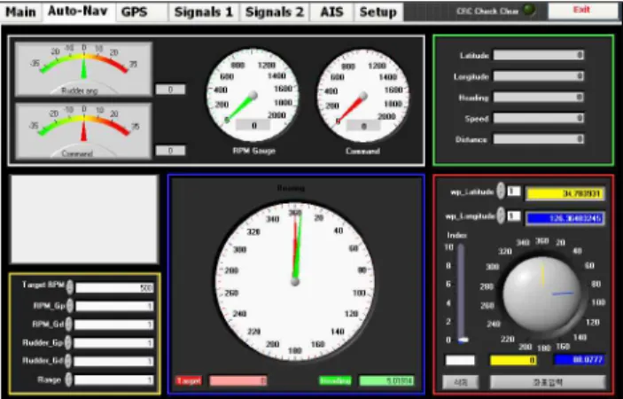Click the blue field showing 88.0277
Image resolution: width=623 pixels, height=399 pixels.
click(580, 360)
